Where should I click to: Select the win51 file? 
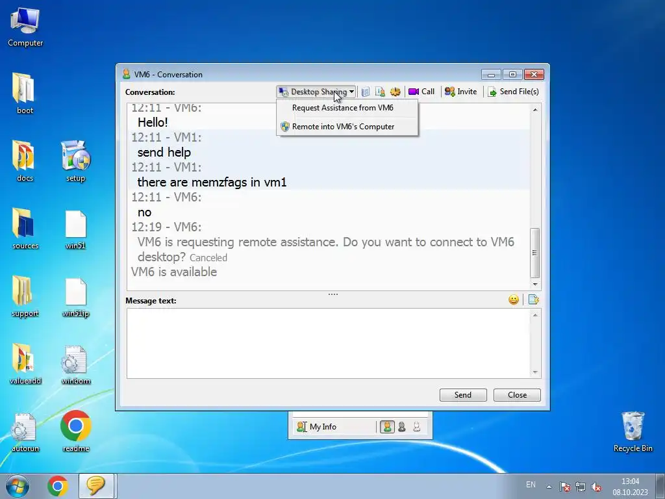tap(75, 229)
